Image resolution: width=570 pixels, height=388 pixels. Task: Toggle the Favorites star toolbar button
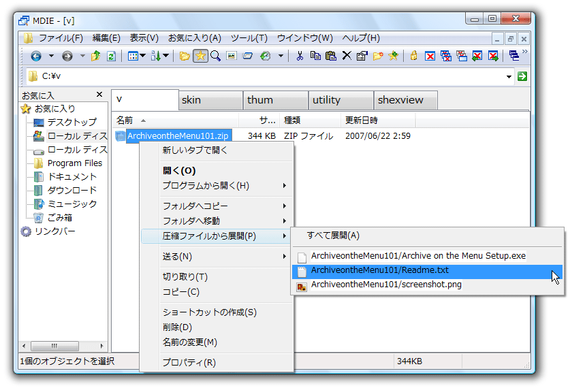pyautogui.click(x=200, y=56)
